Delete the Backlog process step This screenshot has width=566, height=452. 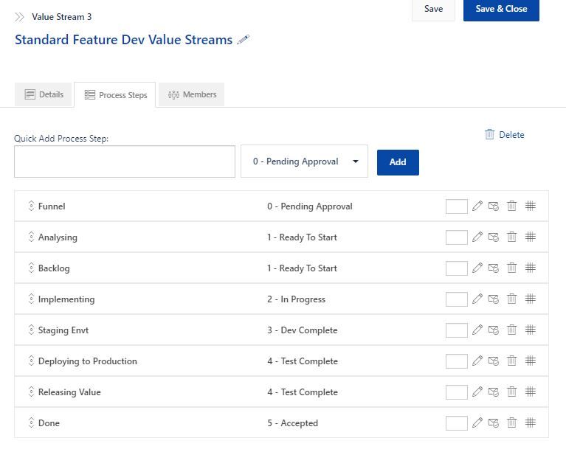[x=511, y=268]
